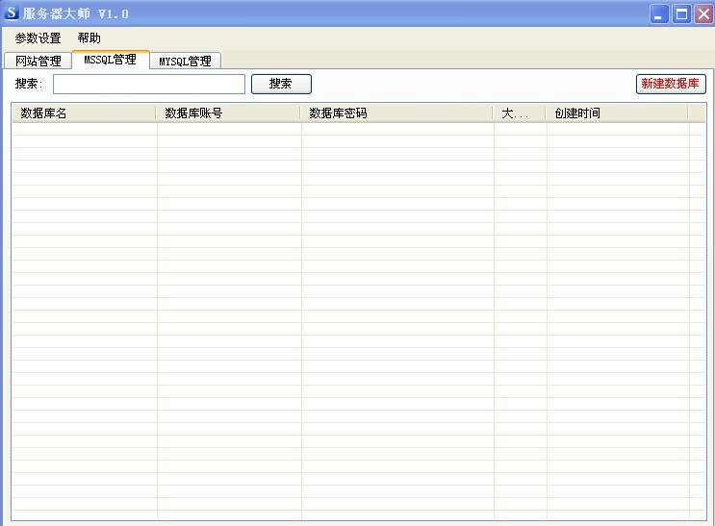Switch to the 网站管理 tab
This screenshot has width=715, height=526.
point(38,61)
